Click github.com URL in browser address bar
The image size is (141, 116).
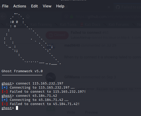[x=108, y=17]
